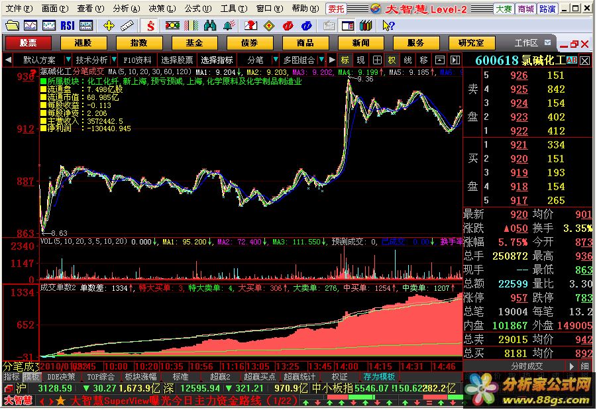This screenshot has width=597, height=410.
Task: Click the red circular info icon
Action: (288, 26)
